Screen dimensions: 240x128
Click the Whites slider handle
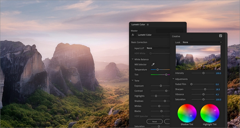pyautogui.click(x=159, y=106)
